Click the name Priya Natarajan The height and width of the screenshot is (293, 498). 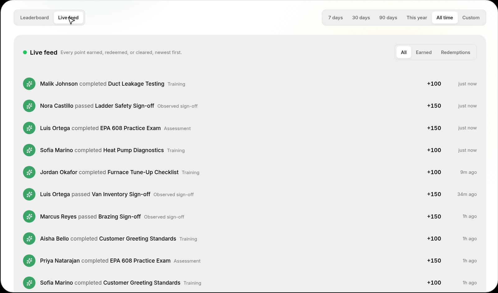coord(60,261)
